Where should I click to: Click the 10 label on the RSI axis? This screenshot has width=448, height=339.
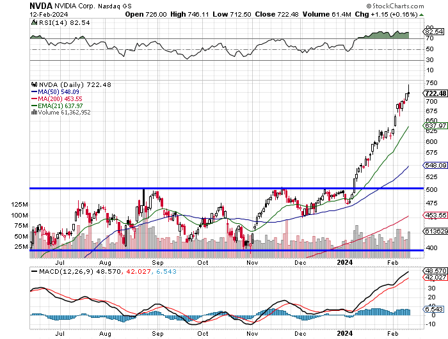pos(429,70)
